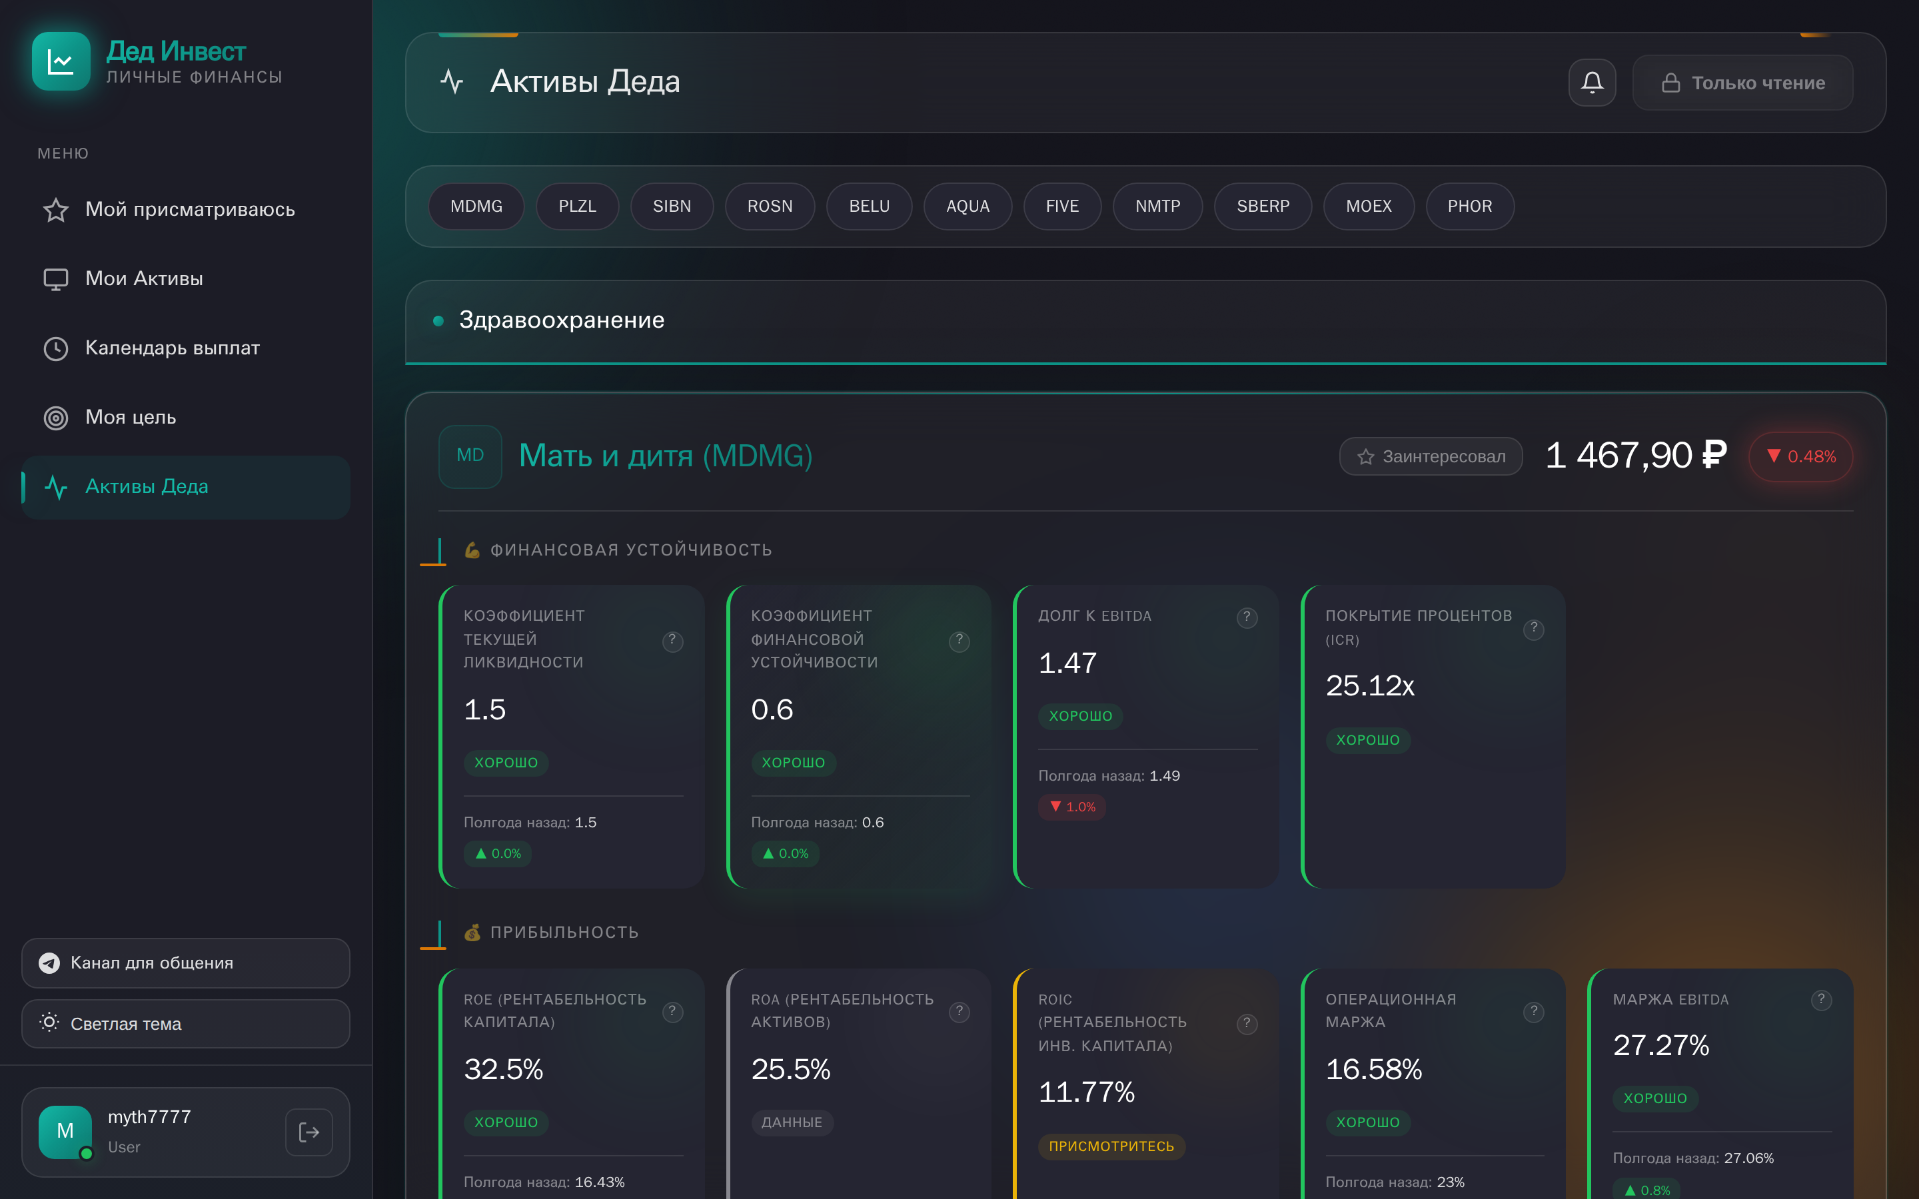
Task: Open Календарь выплат menu item
Action: [172, 348]
